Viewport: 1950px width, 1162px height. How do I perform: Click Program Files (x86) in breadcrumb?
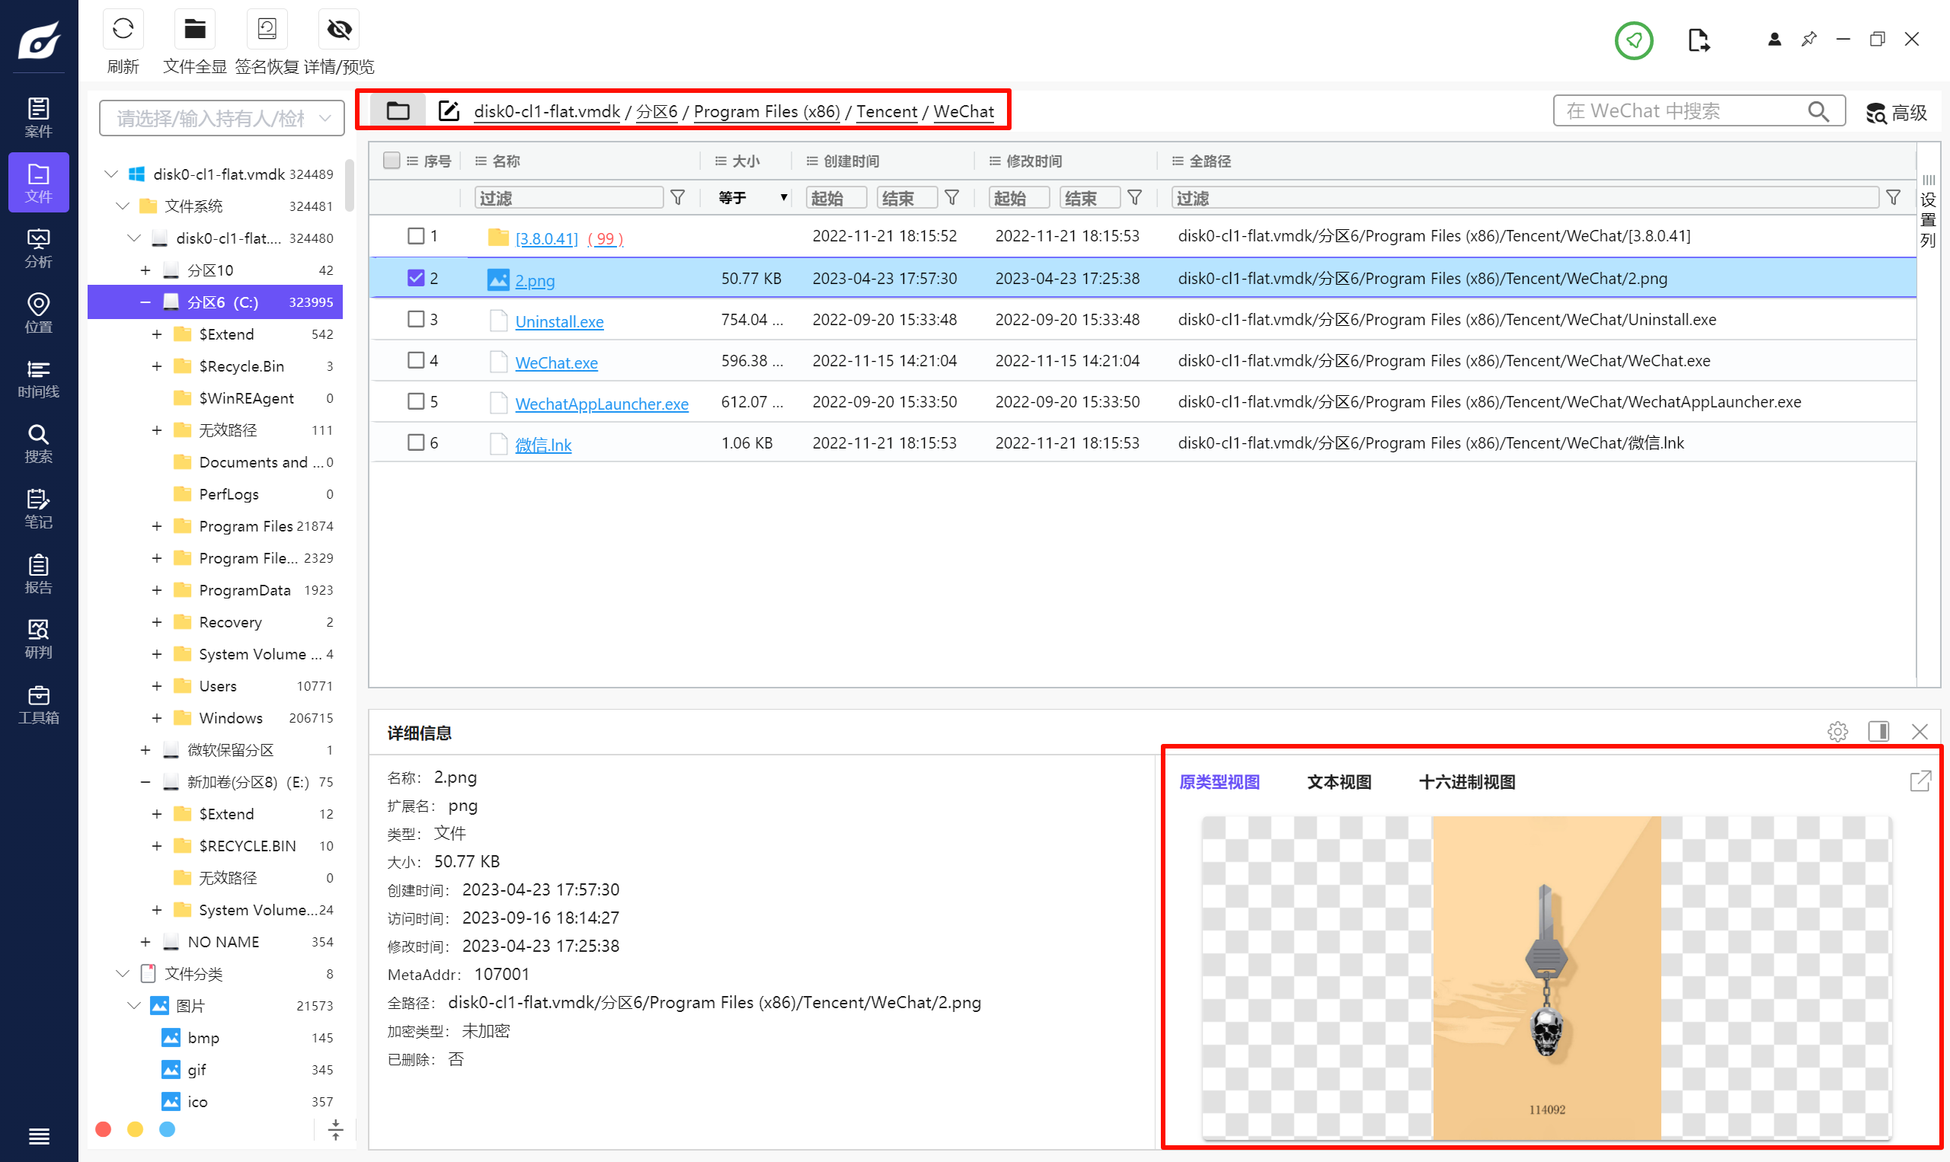pos(767,111)
